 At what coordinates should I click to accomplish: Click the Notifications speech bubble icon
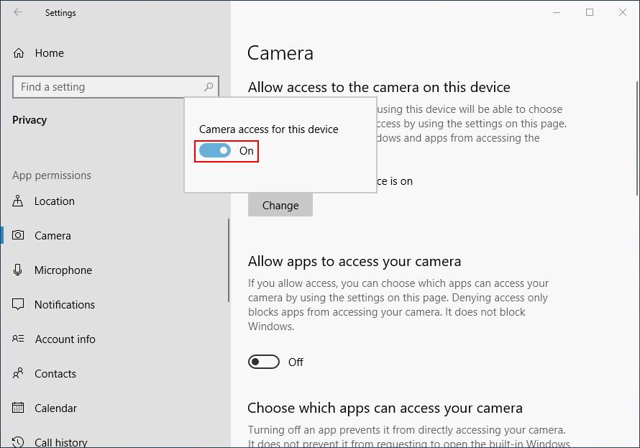pyautogui.click(x=18, y=304)
